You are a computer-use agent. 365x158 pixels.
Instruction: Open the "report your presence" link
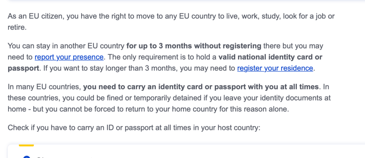click(x=69, y=57)
